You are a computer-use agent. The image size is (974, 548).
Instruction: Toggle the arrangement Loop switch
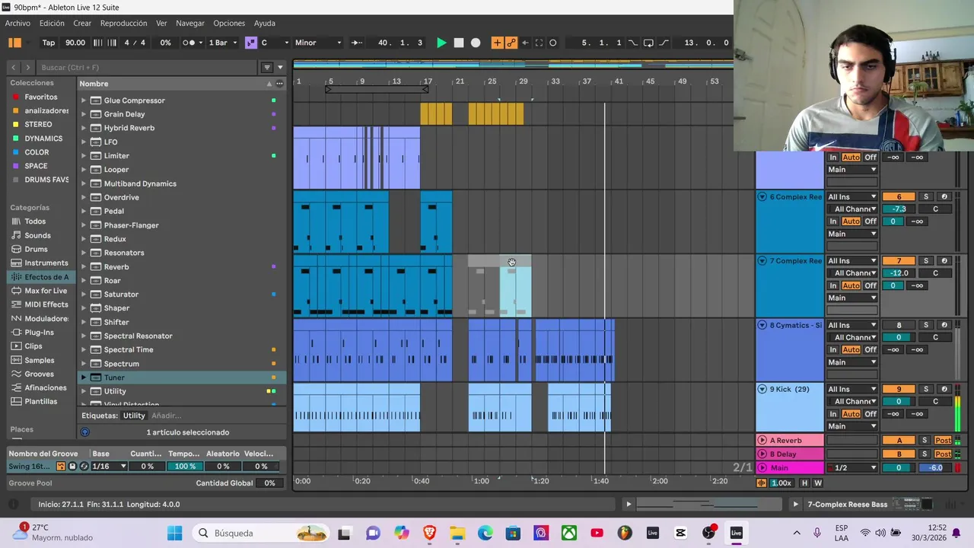point(648,43)
